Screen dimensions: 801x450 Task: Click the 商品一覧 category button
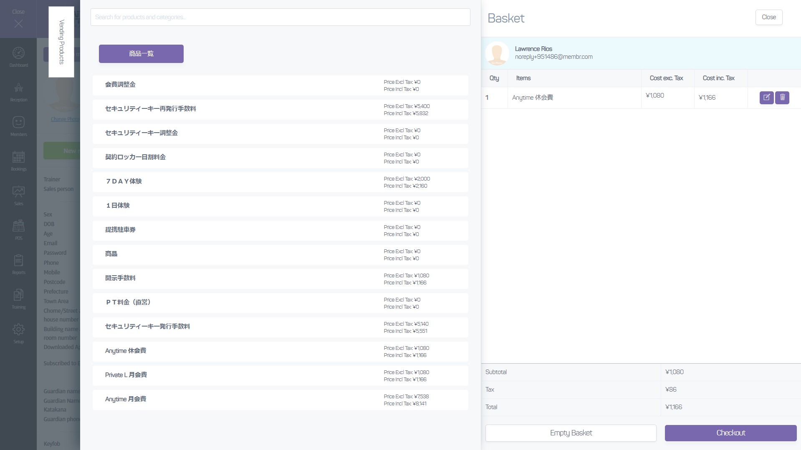141,54
